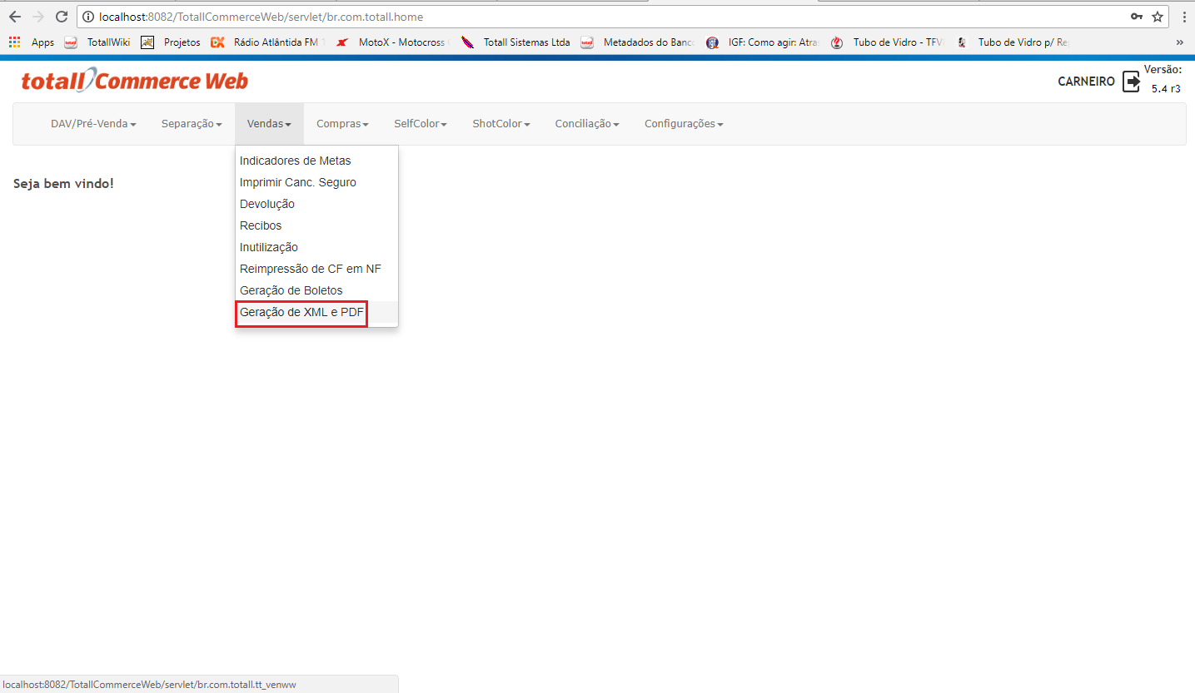Log out using the exit icon beside CARNEIRO
This screenshot has width=1195, height=693.
click(1132, 82)
